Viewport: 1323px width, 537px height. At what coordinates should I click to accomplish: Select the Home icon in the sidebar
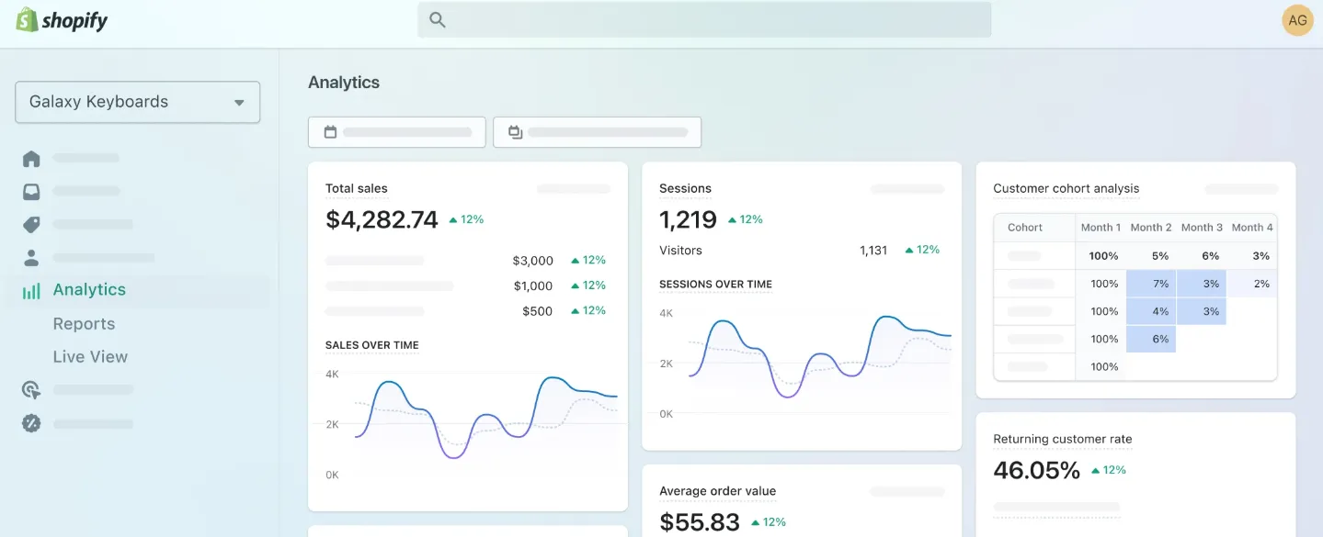pyautogui.click(x=30, y=157)
